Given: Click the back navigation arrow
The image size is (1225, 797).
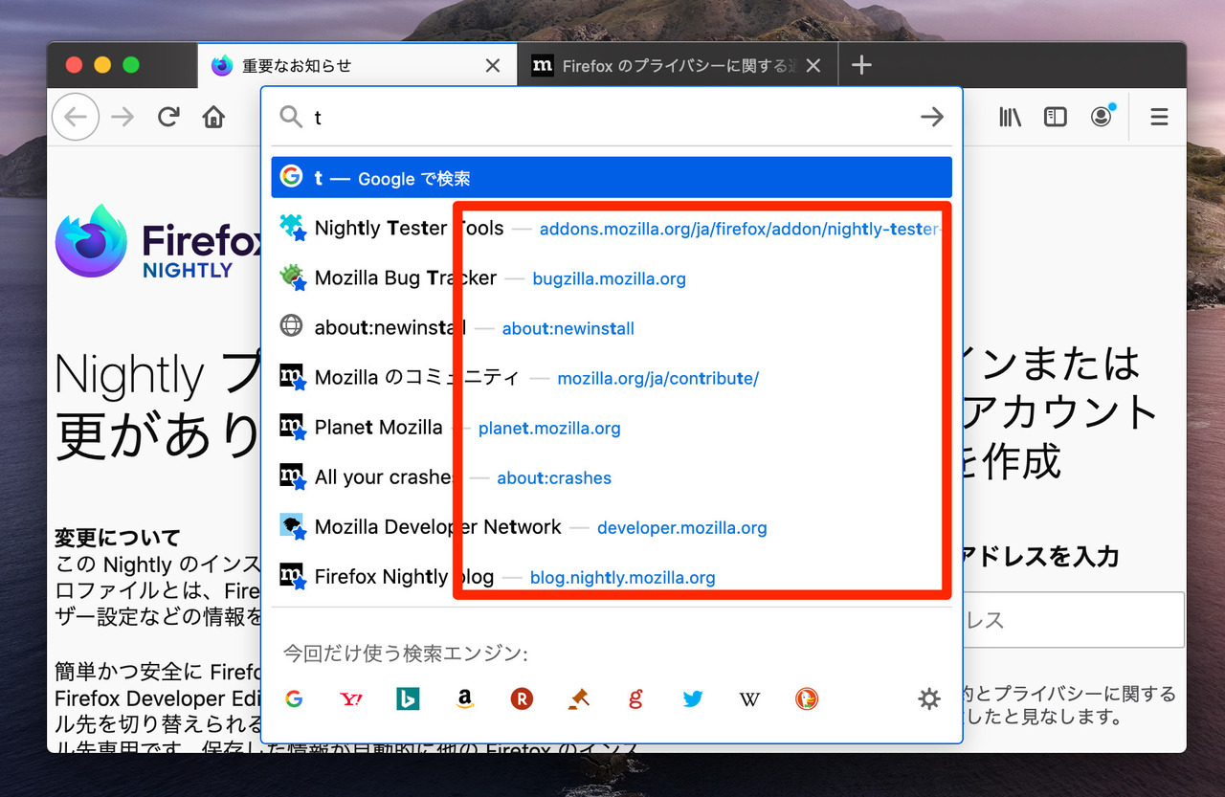Looking at the screenshot, I should click(x=76, y=117).
